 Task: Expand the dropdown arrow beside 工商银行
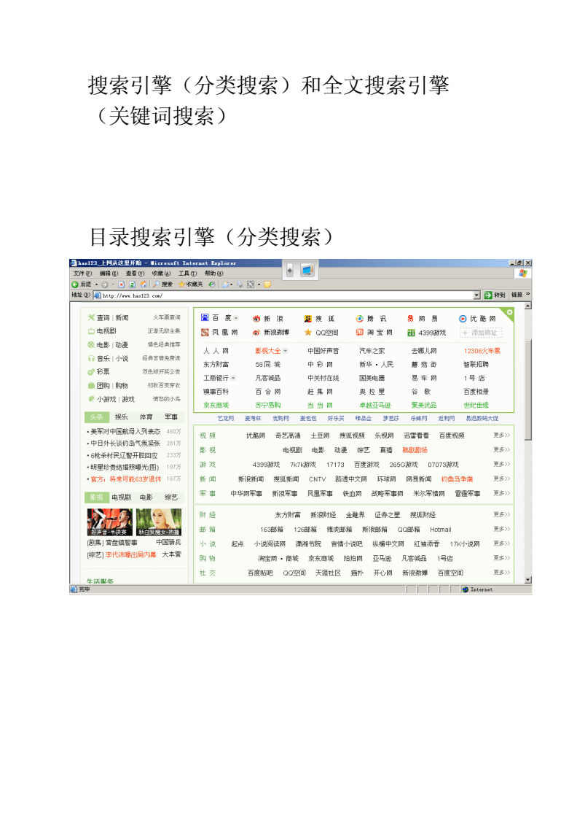tap(233, 379)
